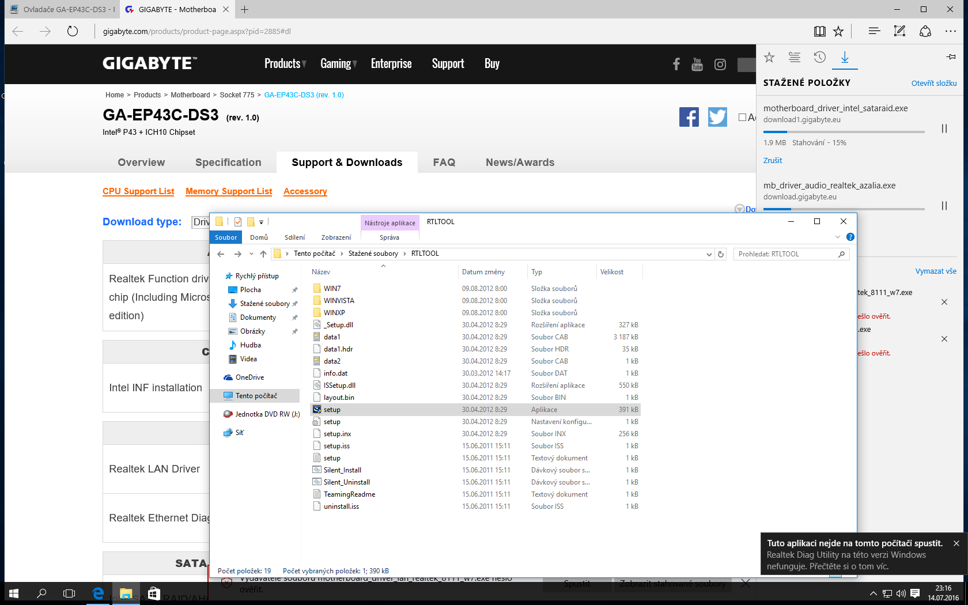Click Otevřít složku link in downloads
This screenshot has height=605, width=968.
point(934,83)
